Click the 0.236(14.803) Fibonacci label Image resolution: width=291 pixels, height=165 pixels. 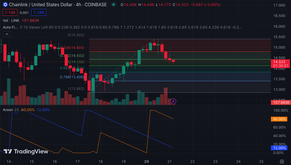point(72,48)
